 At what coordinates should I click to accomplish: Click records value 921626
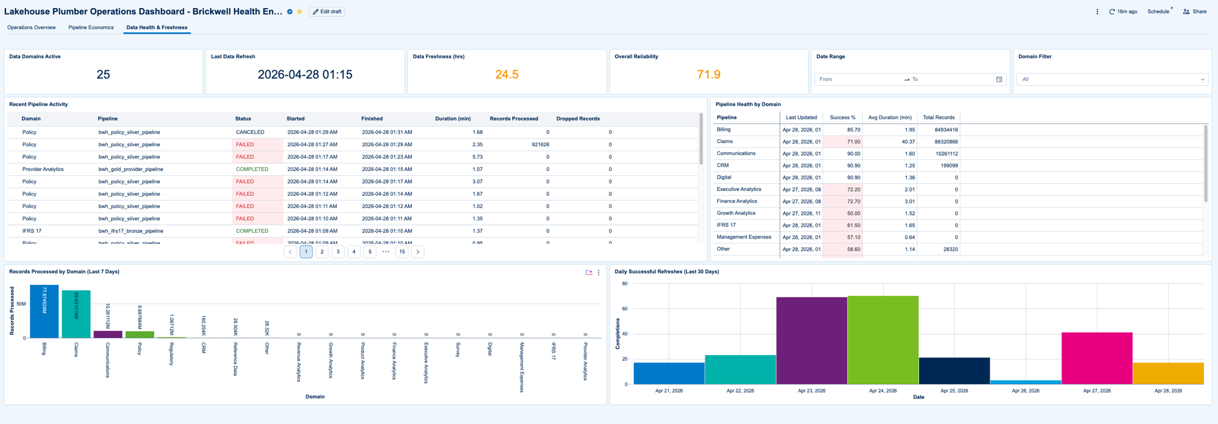tap(540, 145)
